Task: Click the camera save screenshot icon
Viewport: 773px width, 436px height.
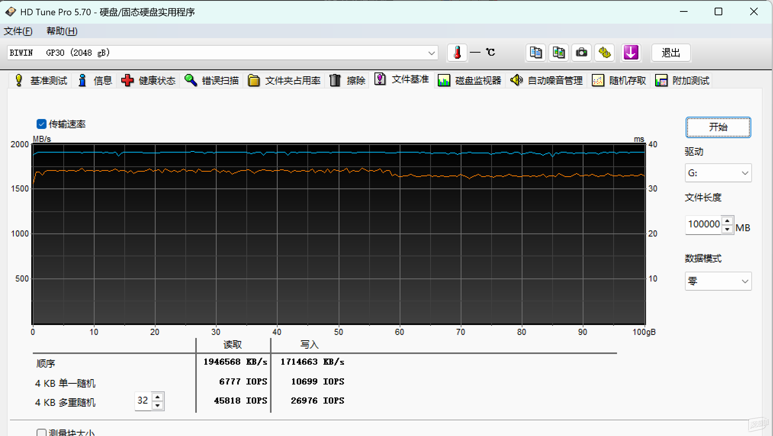Action: click(582, 53)
